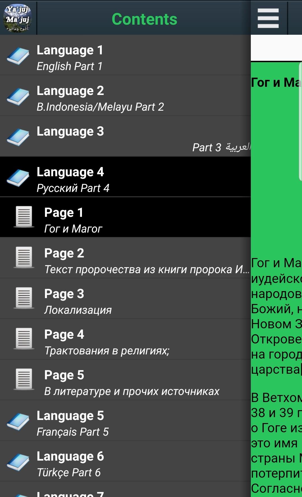Click the document icon for Page 2
302x497 pixels.
click(x=24, y=257)
